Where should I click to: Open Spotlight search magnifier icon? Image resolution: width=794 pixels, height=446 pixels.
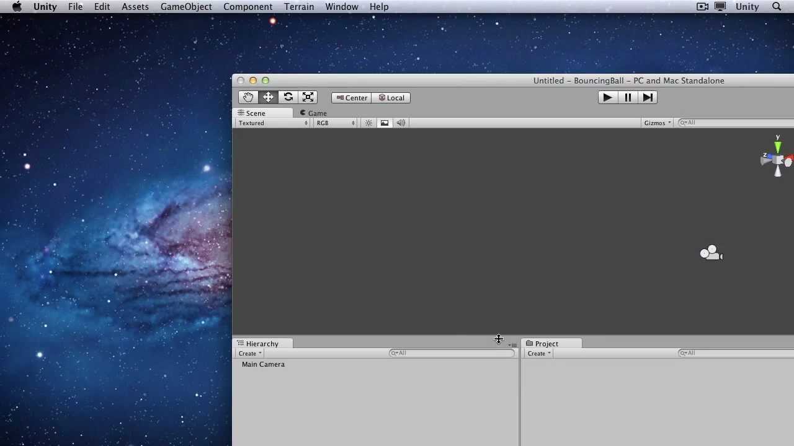click(777, 7)
